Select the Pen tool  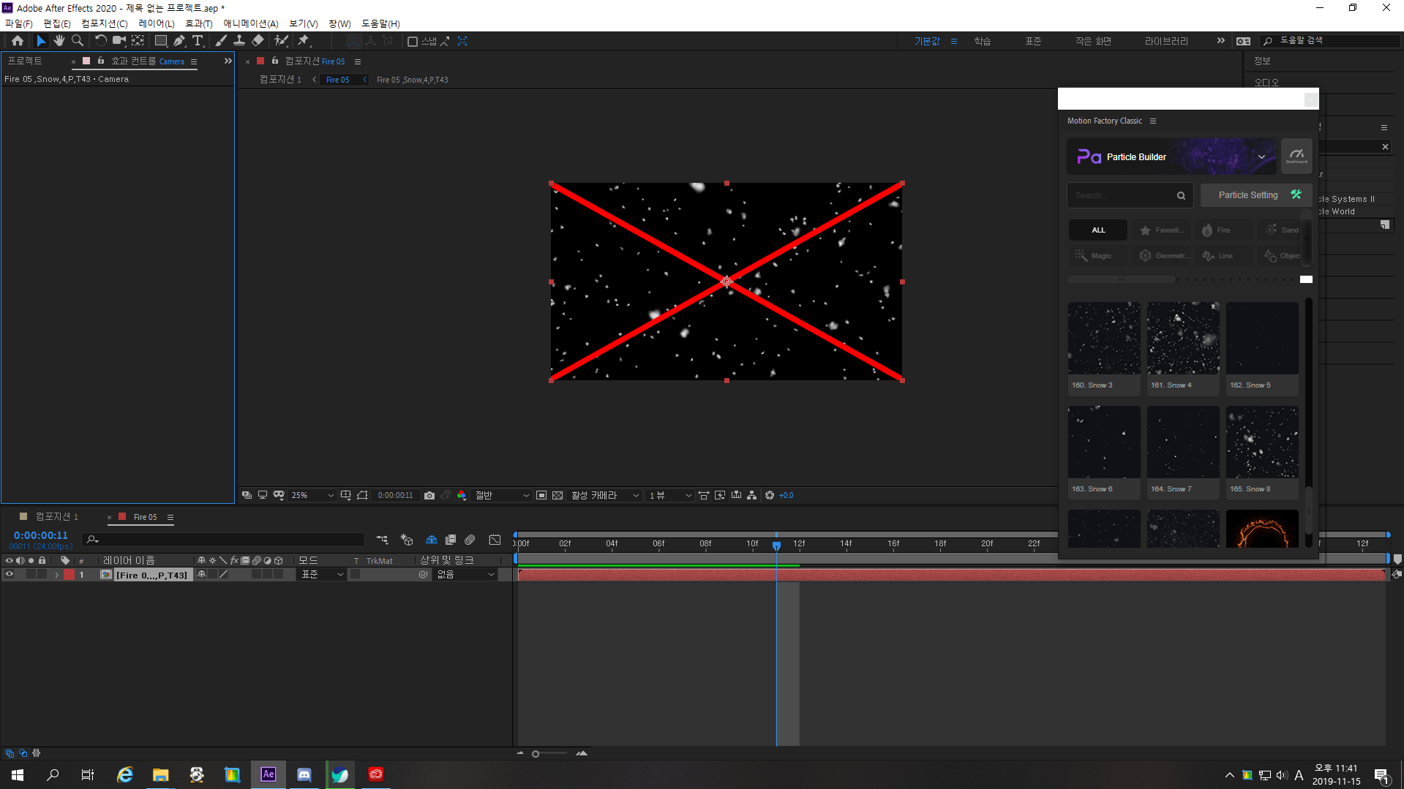pyautogui.click(x=180, y=40)
